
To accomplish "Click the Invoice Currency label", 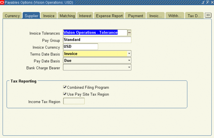I will click(46, 47).
